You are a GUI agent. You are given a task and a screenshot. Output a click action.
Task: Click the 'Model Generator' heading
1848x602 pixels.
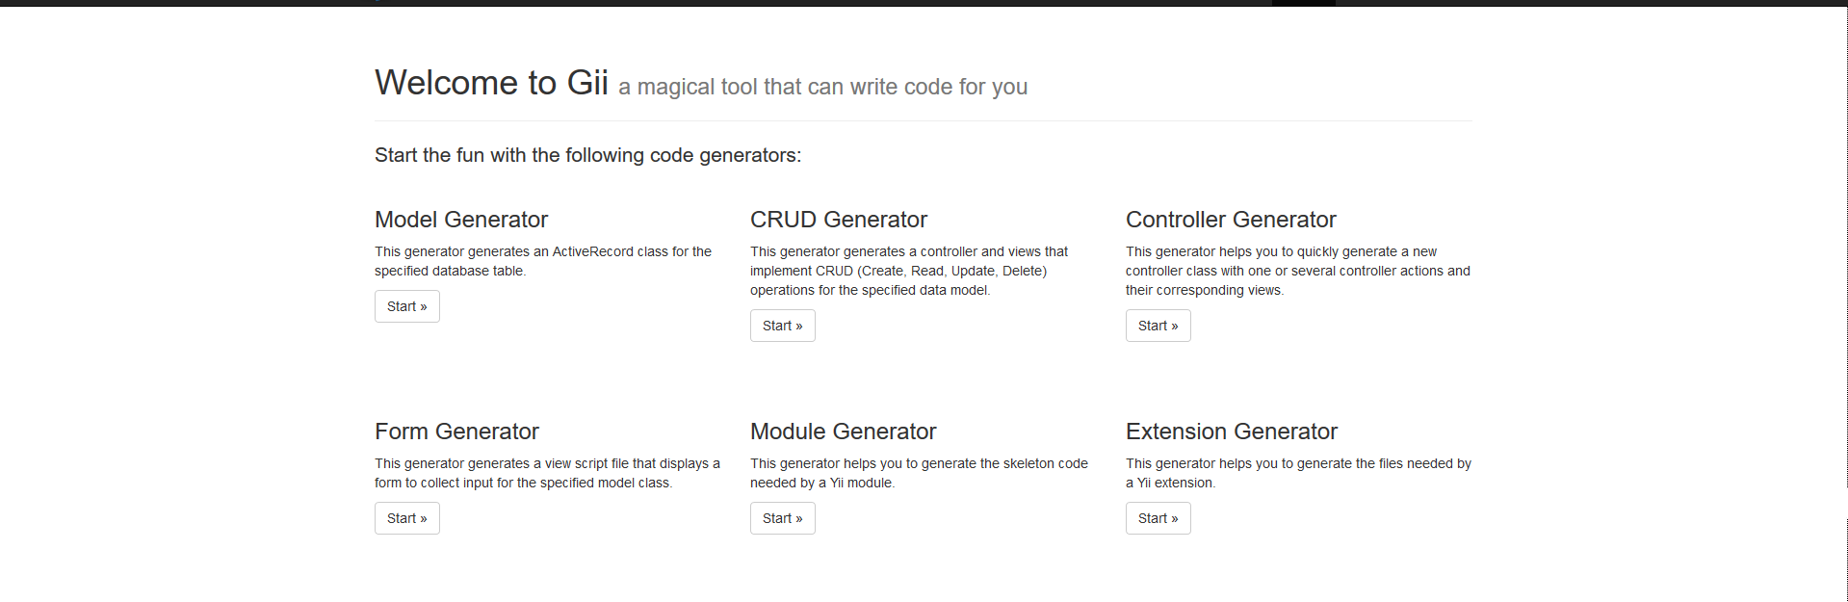coord(461,220)
